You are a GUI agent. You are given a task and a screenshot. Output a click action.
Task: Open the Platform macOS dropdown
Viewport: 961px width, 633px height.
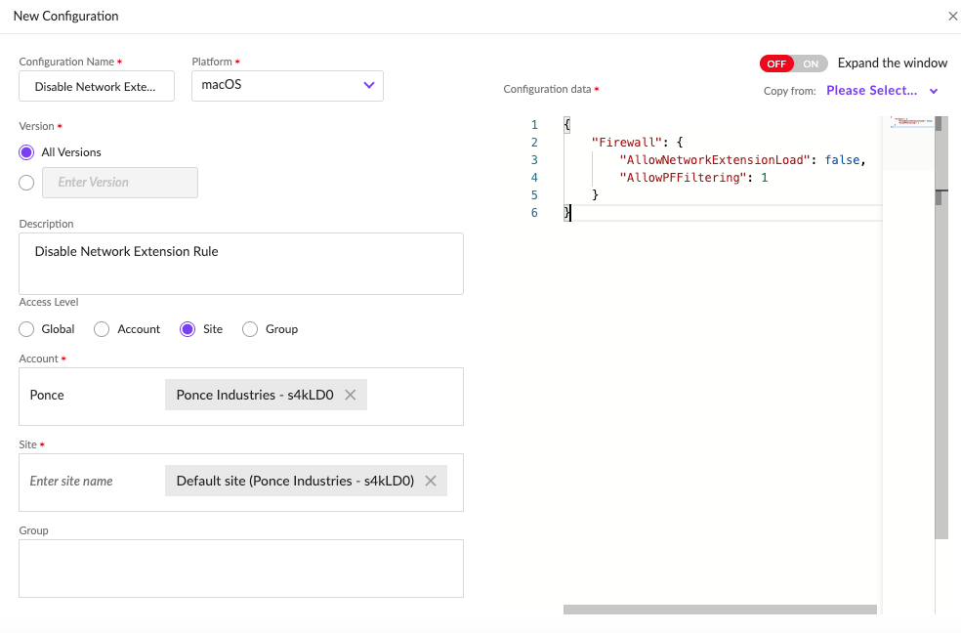click(287, 85)
